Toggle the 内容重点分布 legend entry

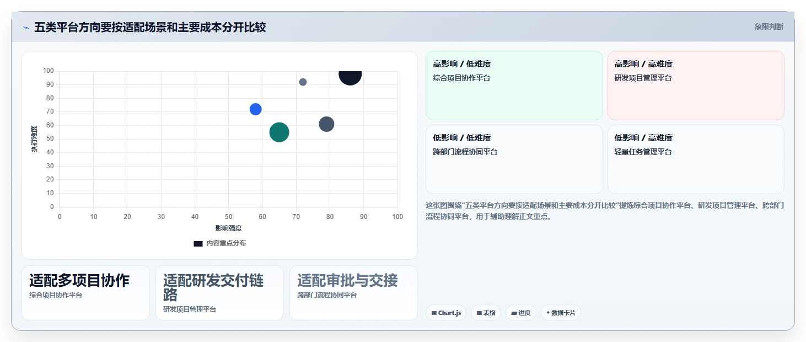click(x=219, y=243)
